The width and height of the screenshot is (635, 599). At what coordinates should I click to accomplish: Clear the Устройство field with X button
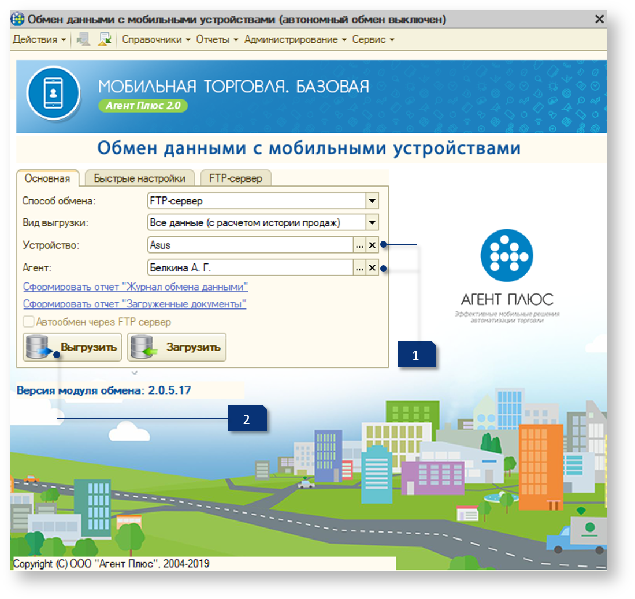pyautogui.click(x=372, y=245)
